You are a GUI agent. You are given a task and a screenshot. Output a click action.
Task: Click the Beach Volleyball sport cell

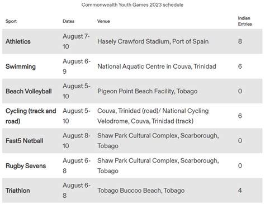29,91
